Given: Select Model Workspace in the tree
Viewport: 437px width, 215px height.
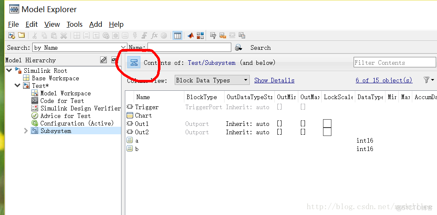Looking at the screenshot, I should pyautogui.click(x=65, y=93).
